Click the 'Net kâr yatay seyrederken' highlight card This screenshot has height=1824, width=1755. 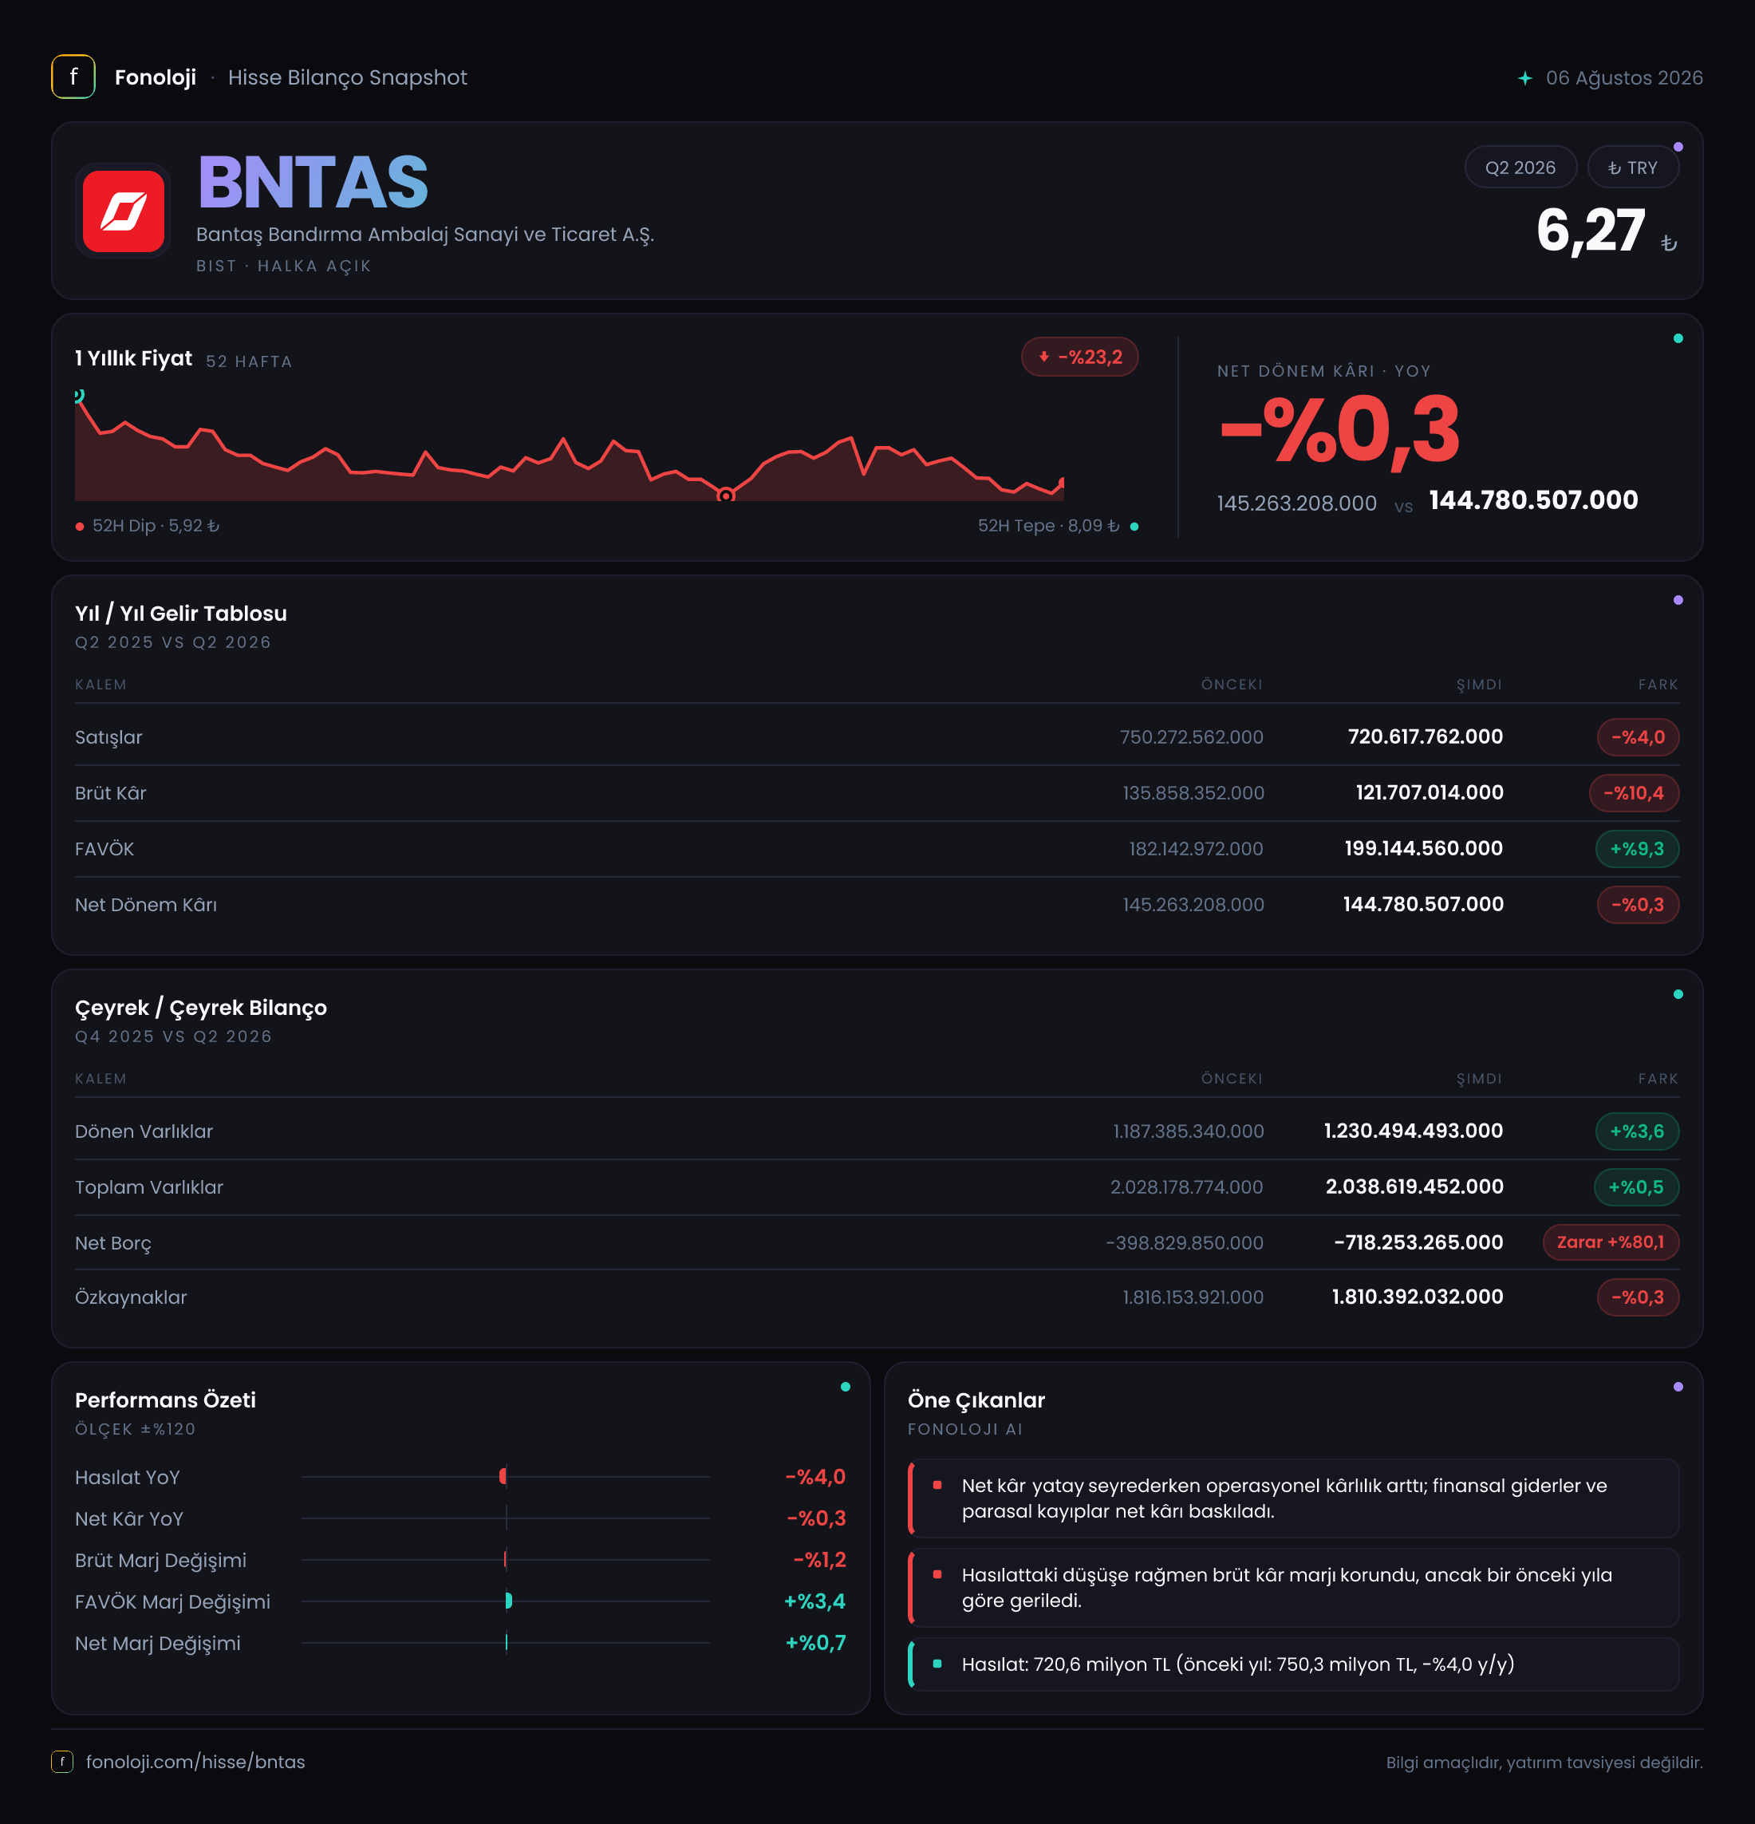[1293, 1498]
